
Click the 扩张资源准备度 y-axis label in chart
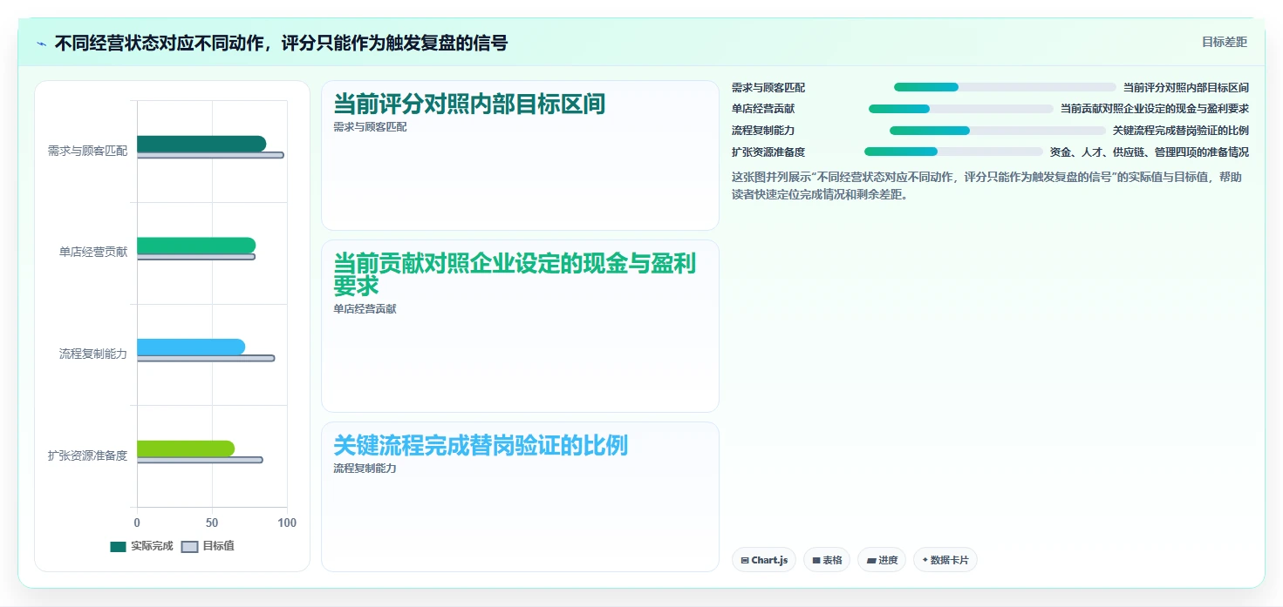(x=87, y=455)
